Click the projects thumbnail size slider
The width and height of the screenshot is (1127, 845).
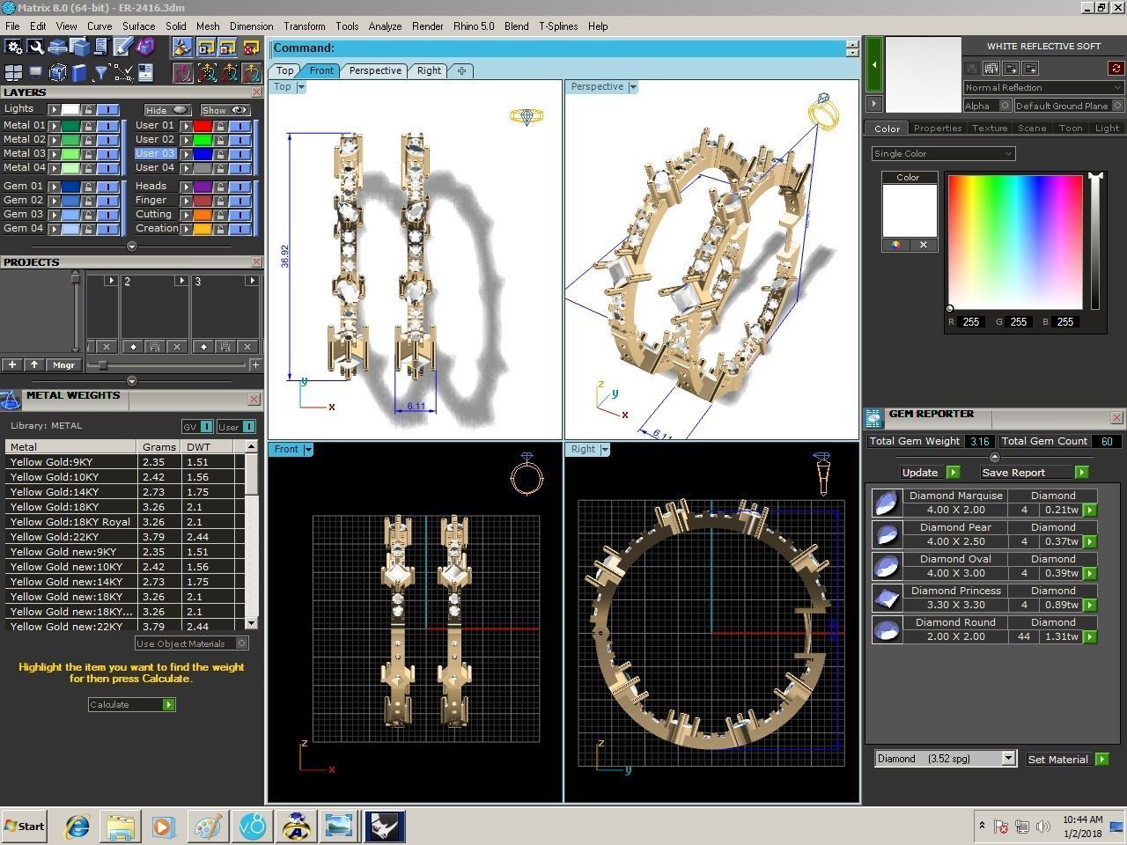pyautogui.click(x=102, y=364)
